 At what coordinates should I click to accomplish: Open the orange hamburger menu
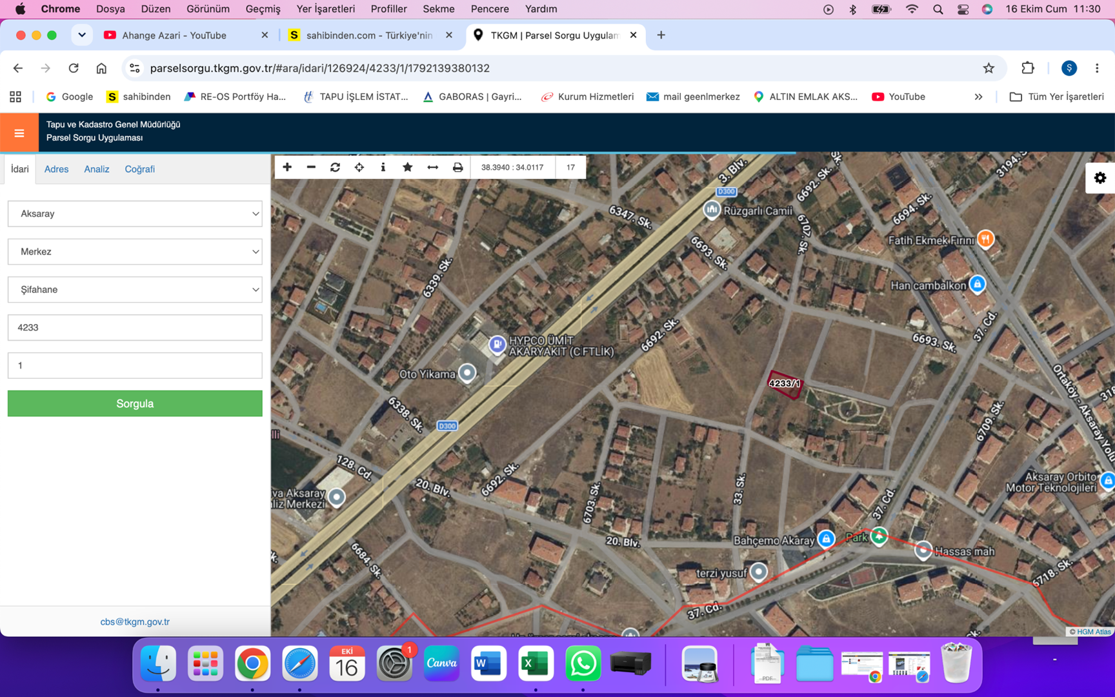pyautogui.click(x=19, y=133)
